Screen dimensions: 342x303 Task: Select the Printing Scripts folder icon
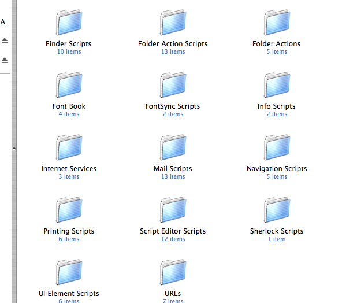pos(69,209)
